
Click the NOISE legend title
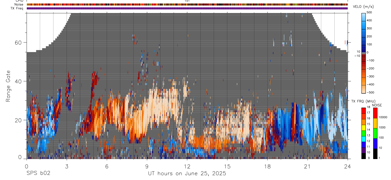[377, 105]
